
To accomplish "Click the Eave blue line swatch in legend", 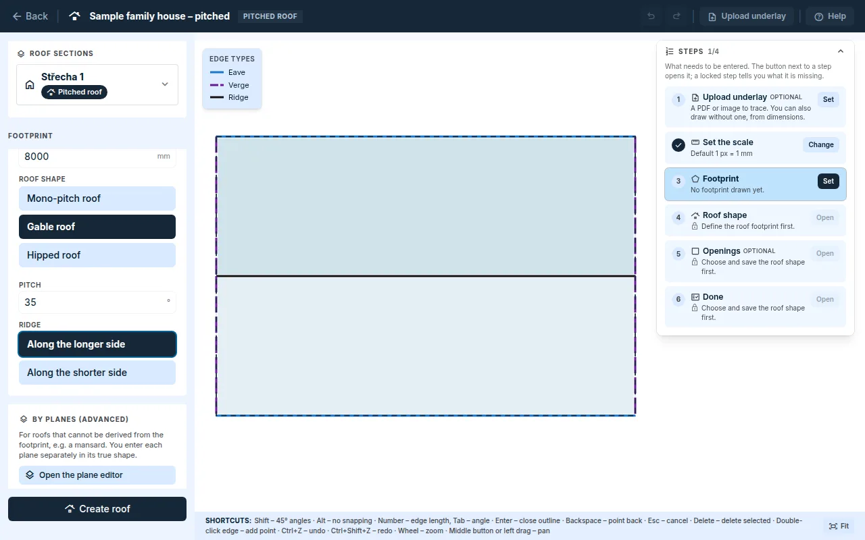I will (x=216, y=72).
